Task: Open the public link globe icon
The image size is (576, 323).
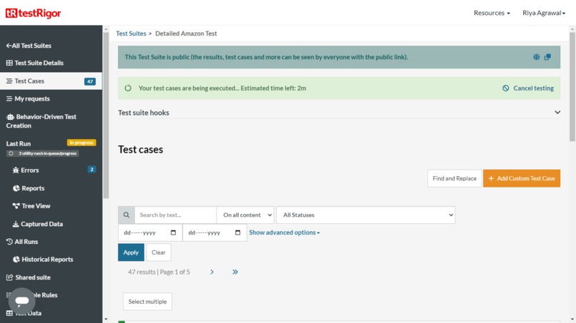Action: pyautogui.click(x=536, y=57)
